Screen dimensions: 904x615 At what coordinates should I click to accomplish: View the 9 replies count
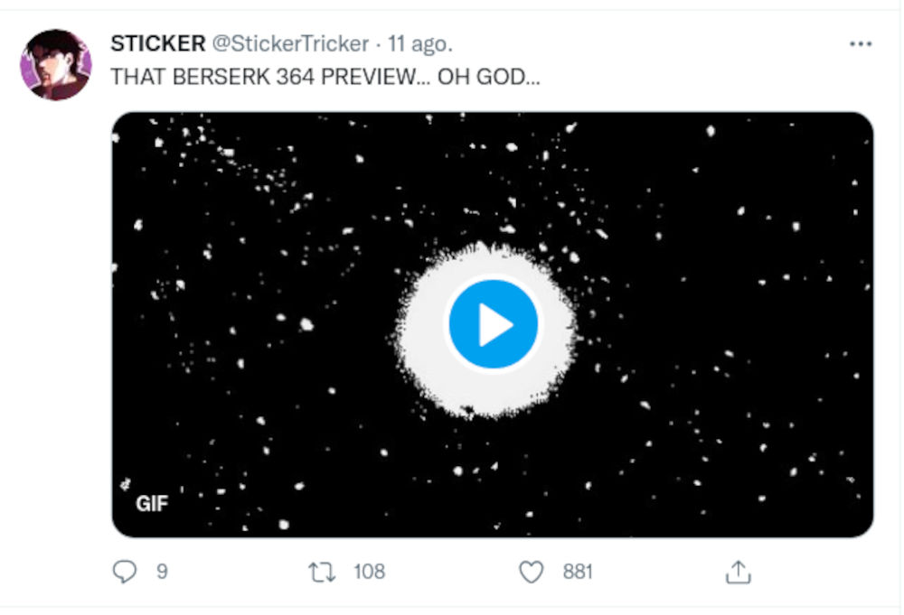pos(162,572)
